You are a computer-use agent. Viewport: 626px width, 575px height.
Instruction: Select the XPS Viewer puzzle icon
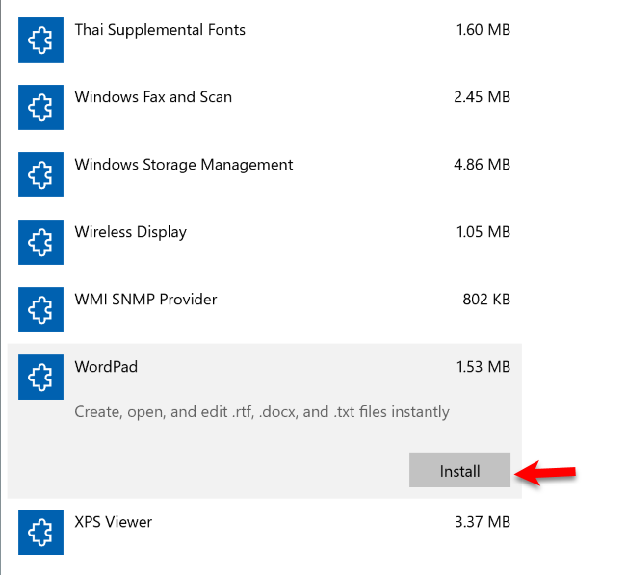coord(40,532)
